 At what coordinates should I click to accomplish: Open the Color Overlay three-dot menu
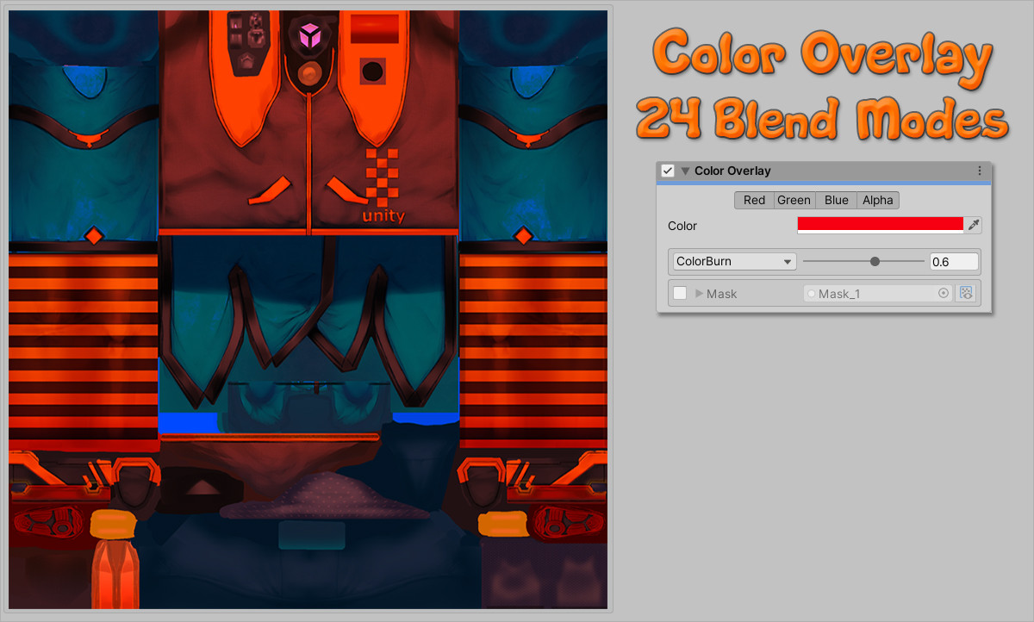pyautogui.click(x=980, y=171)
